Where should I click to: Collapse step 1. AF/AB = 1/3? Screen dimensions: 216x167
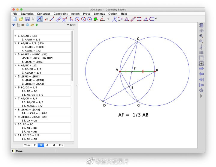tap(15, 36)
